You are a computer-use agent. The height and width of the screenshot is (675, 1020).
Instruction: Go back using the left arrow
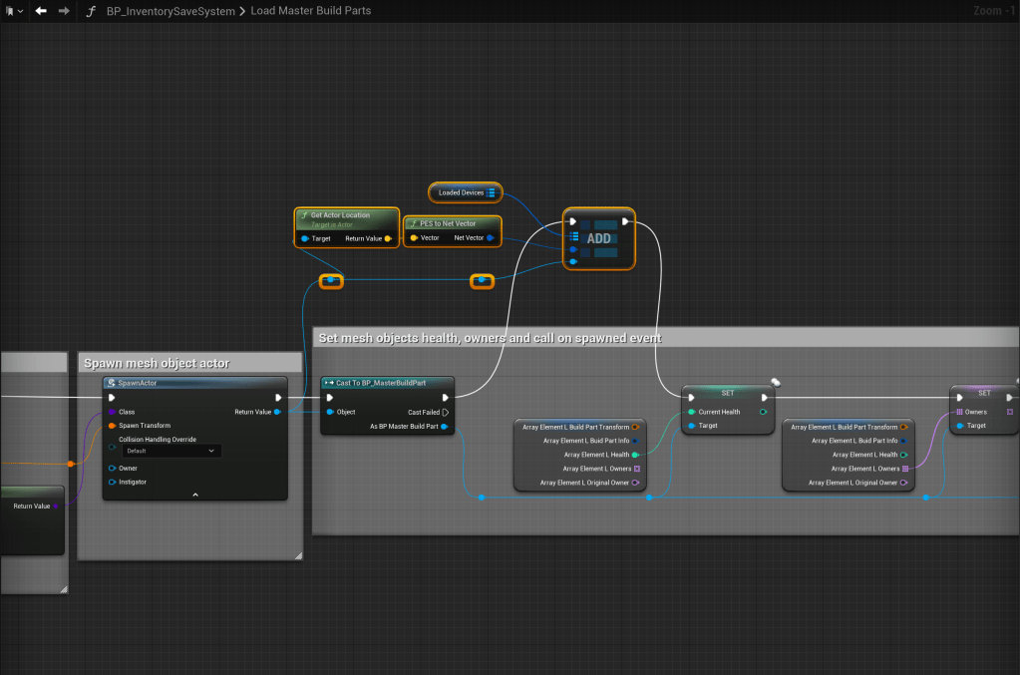[41, 11]
